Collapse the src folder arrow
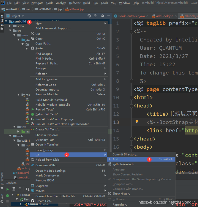198x207 pixels. tap(10, 31)
